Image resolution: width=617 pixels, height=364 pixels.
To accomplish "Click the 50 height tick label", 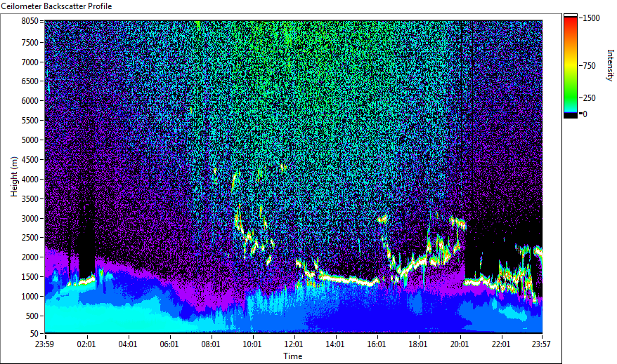I will click(34, 333).
